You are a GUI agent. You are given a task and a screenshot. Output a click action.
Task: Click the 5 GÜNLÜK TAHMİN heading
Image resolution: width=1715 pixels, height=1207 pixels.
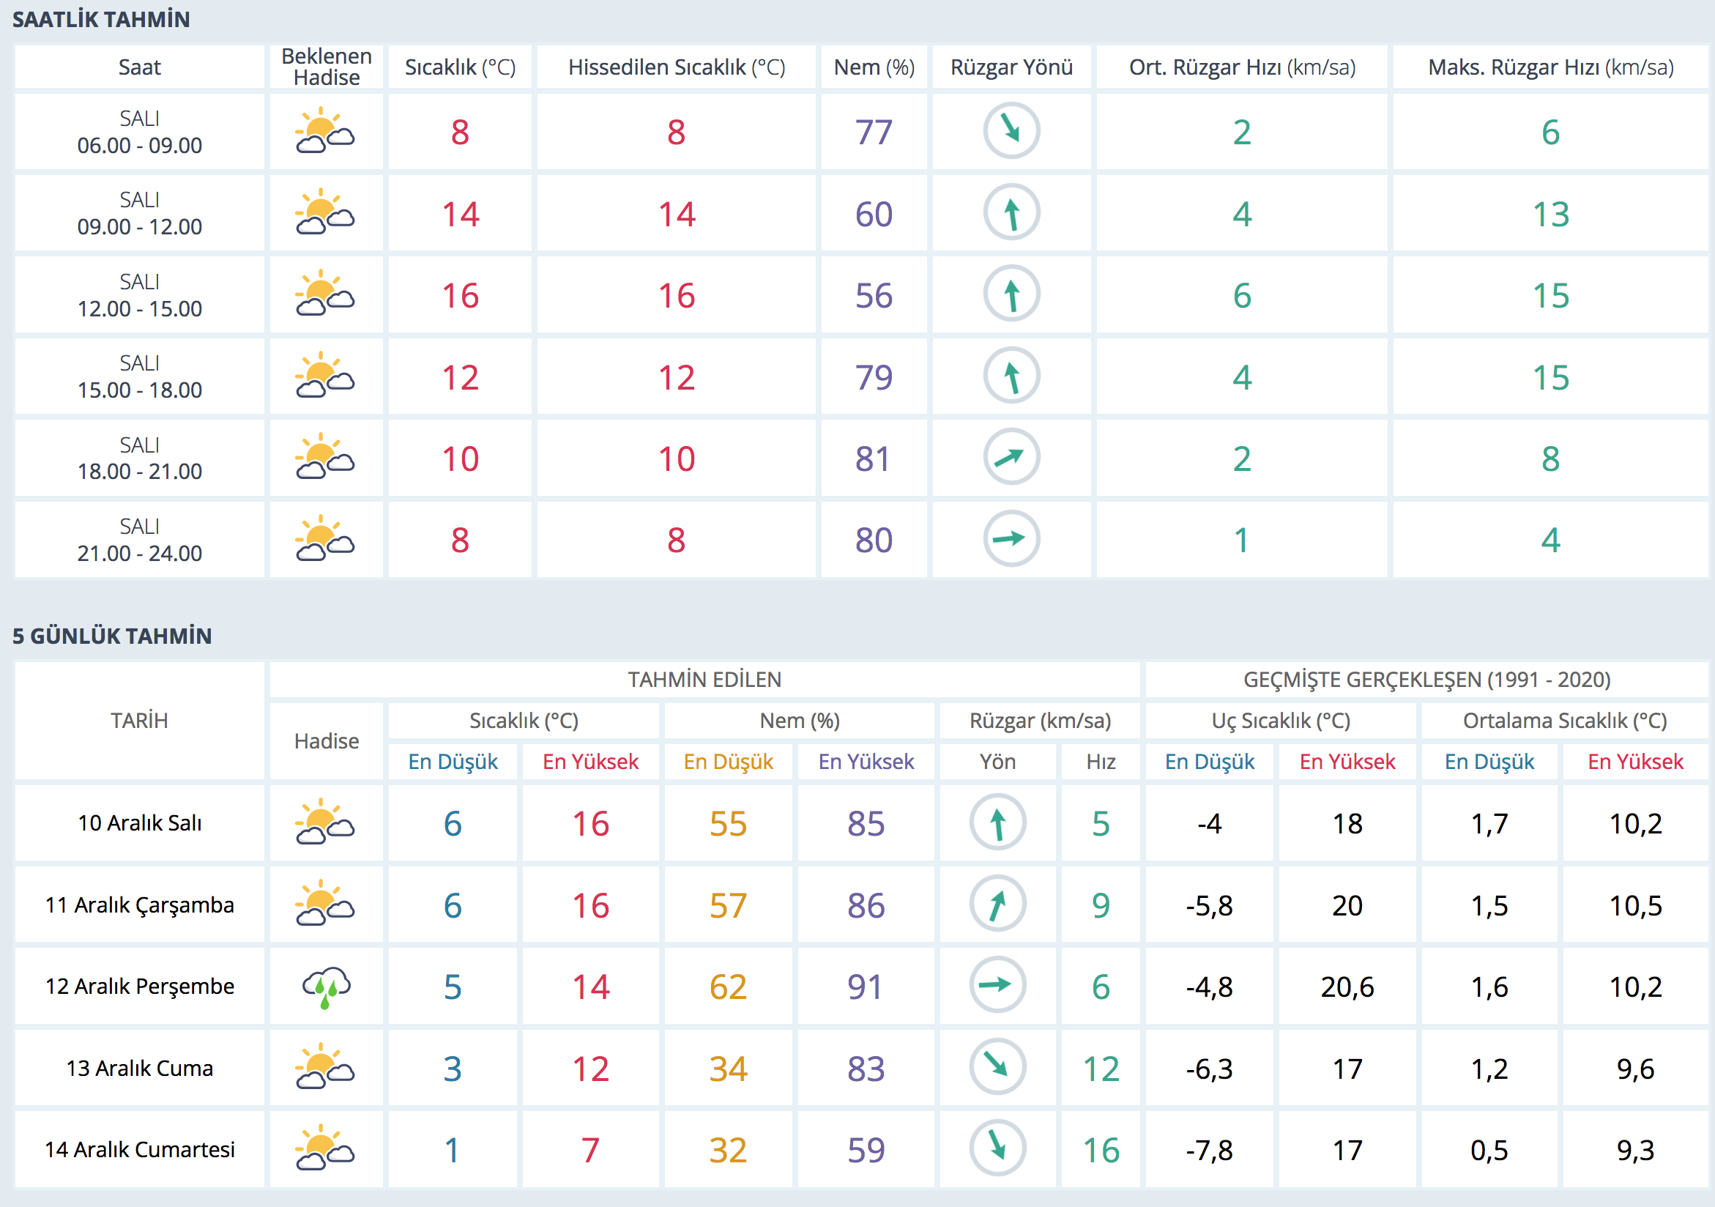(112, 636)
